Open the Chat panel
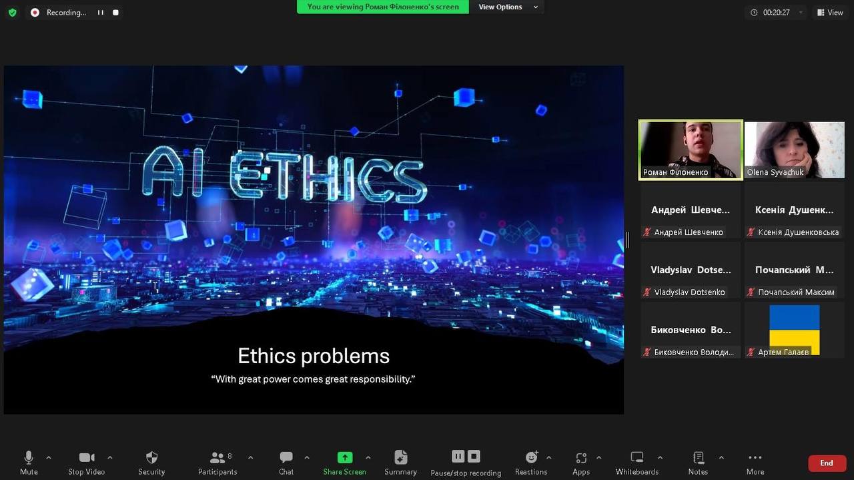Viewport: 854px width, 480px height. pyautogui.click(x=286, y=458)
